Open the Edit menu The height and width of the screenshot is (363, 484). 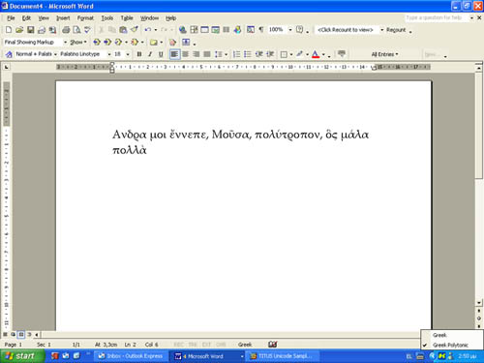coord(26,18)
